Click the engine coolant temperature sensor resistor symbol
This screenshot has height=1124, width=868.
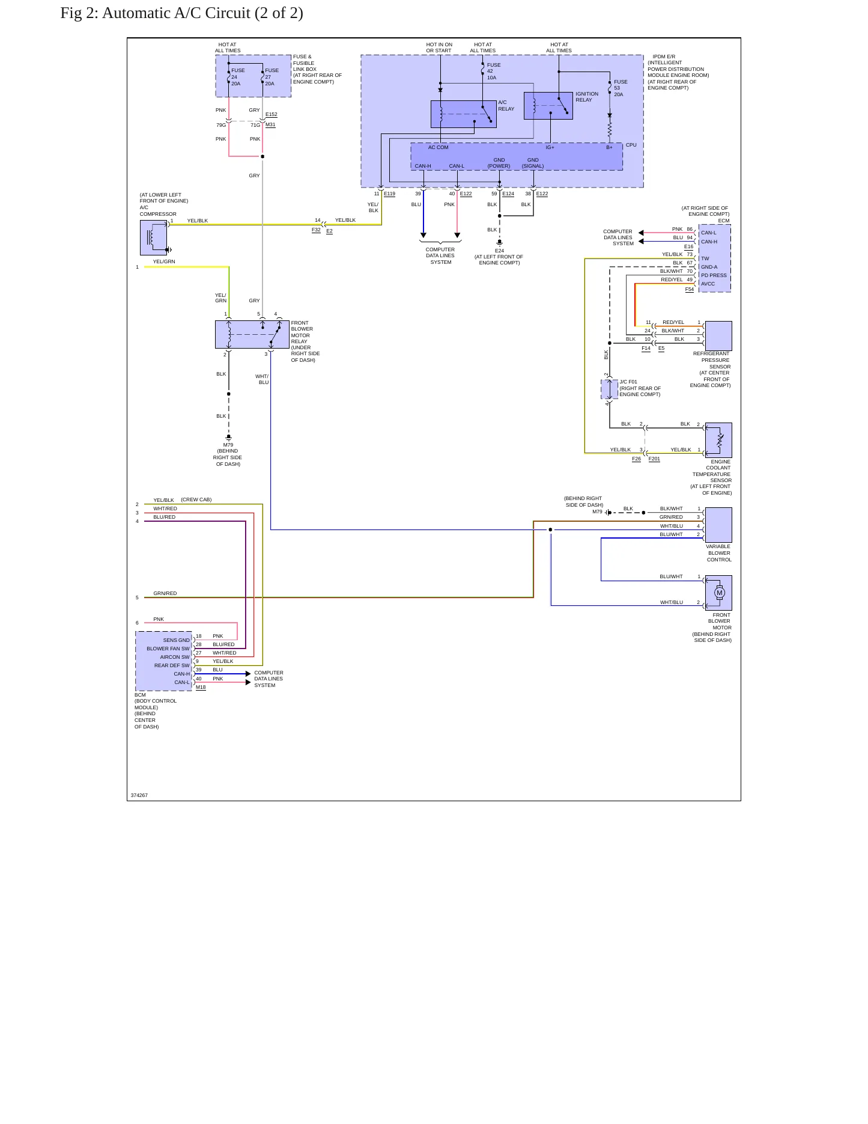(720, 441)
